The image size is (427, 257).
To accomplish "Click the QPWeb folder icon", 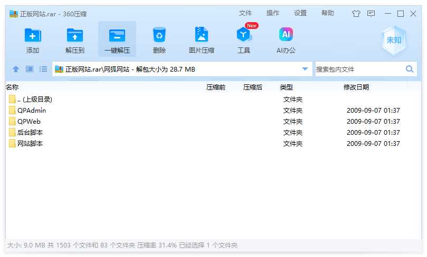I will click(x=12, y=122).
